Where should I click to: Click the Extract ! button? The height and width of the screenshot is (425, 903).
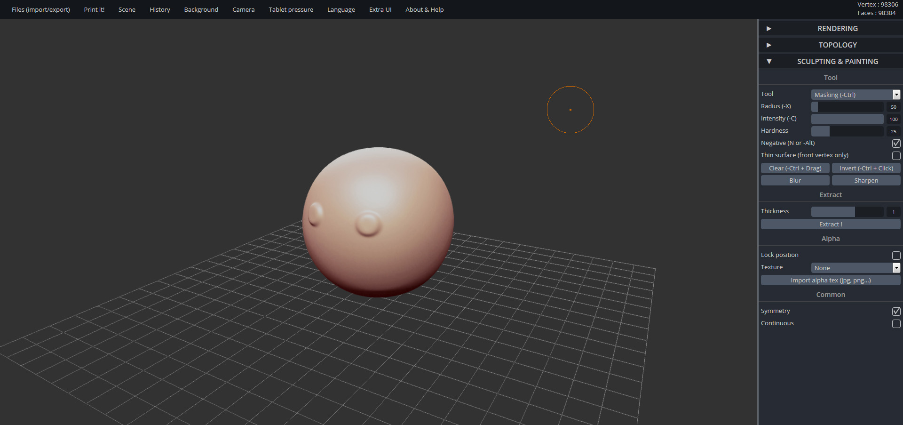point(830,224)
